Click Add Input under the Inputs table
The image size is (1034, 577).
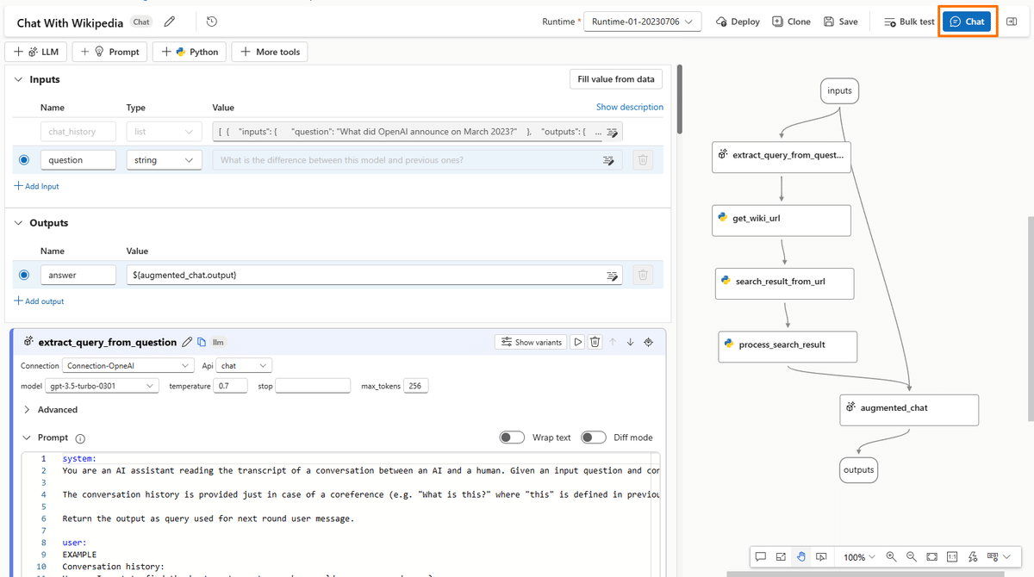coord(36,185)
